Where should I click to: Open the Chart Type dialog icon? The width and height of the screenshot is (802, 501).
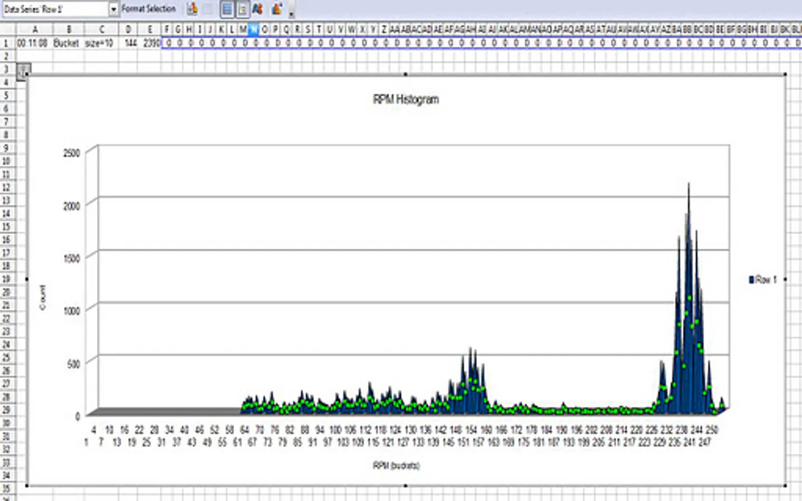coord(192,9)
